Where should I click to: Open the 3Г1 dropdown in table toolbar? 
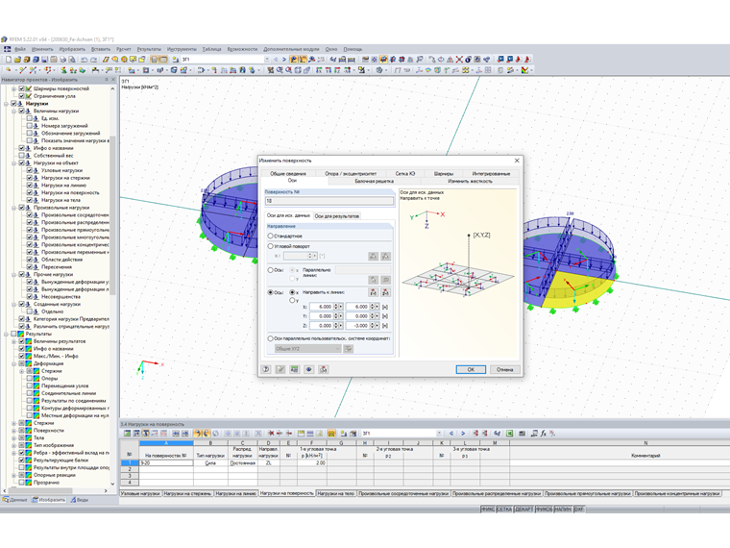(x=440, y=434)
